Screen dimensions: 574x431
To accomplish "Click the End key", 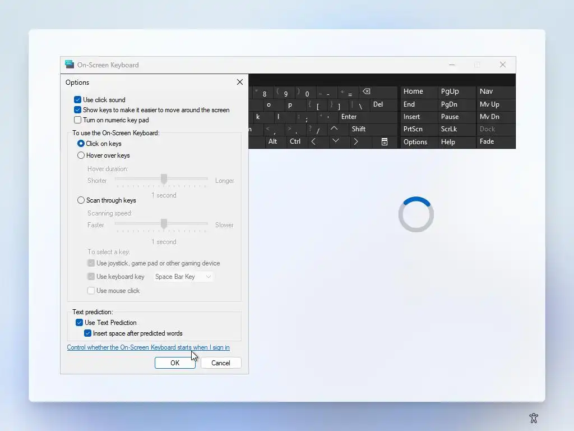I will (418, 104).
